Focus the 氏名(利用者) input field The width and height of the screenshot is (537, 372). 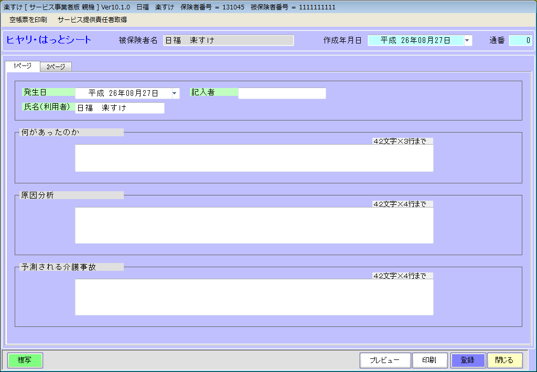coord(120,108)
